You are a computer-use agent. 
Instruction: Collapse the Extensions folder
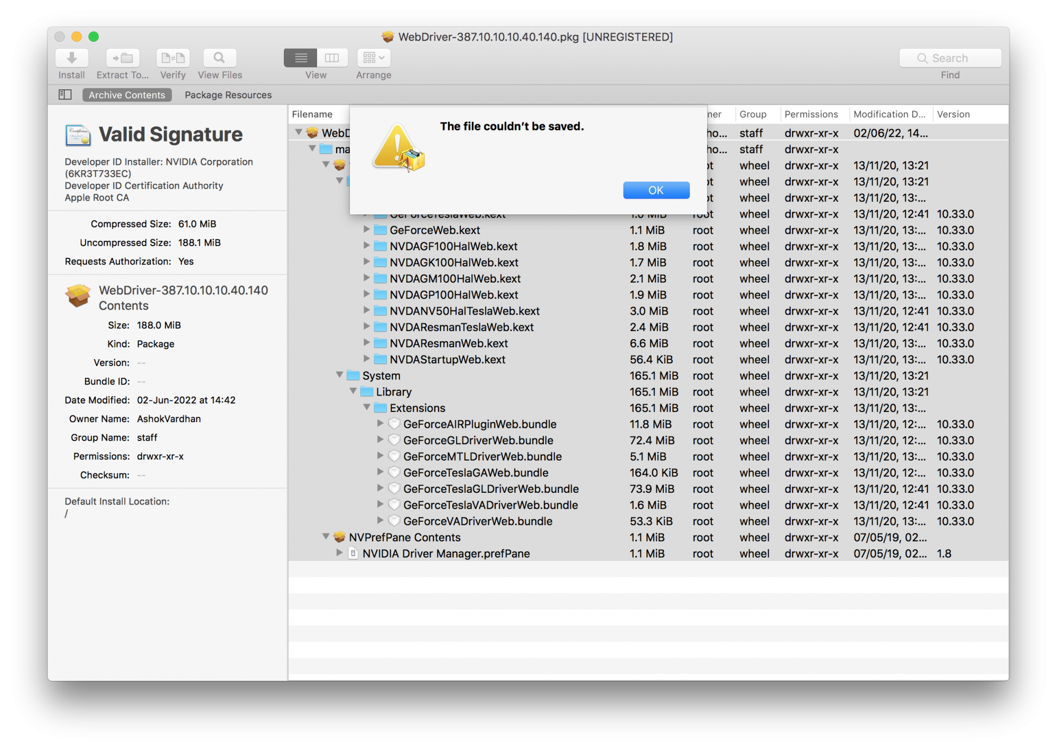click(367, 407)
